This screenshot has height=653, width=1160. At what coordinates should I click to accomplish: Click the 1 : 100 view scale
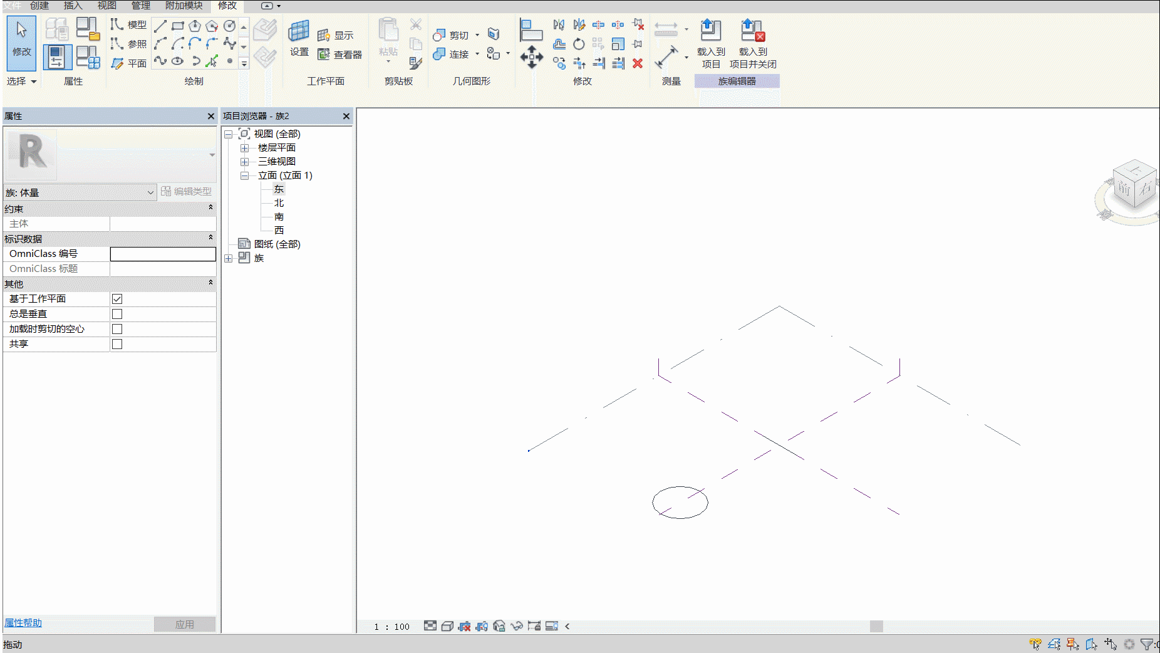click(391, 627)
